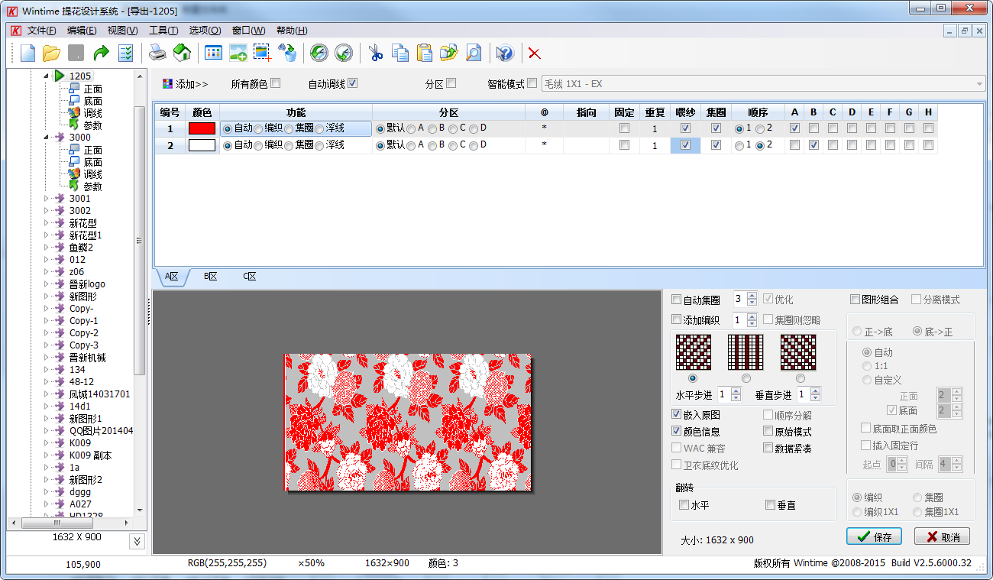
Task: Click the first green circular undo icon
Action: (319, 53)
